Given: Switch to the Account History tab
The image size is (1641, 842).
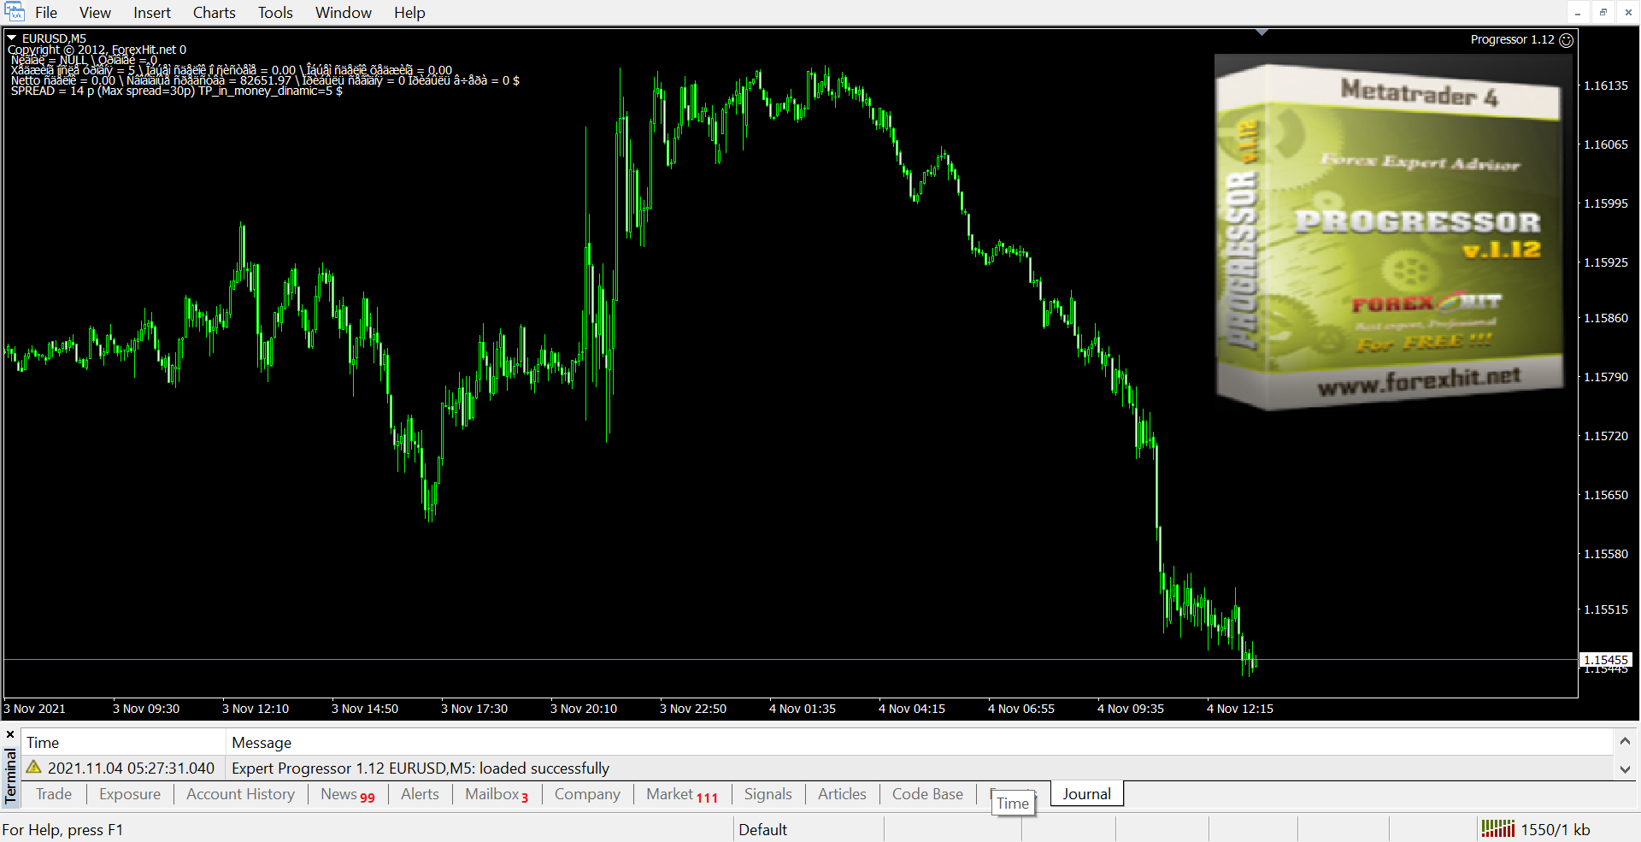Looking at the screenshot, I should (240, 794).
